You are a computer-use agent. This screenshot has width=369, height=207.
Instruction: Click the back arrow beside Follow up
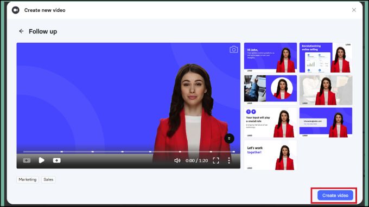(21, 31)
